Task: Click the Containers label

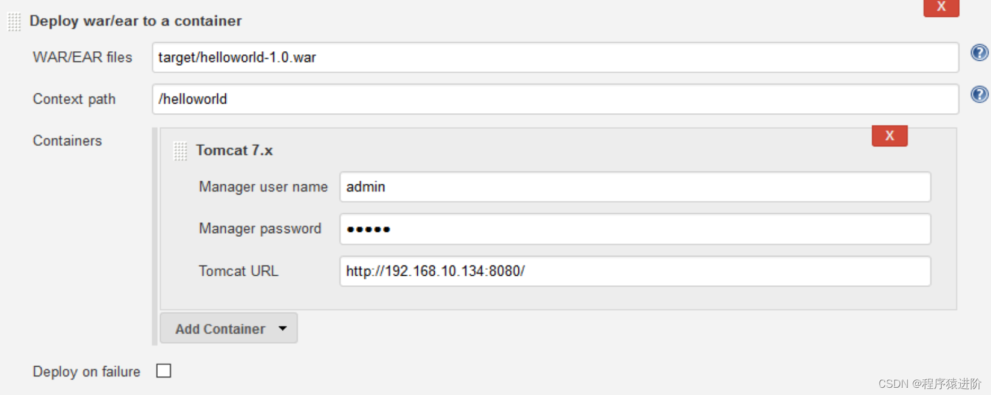Action: [67, 140]
